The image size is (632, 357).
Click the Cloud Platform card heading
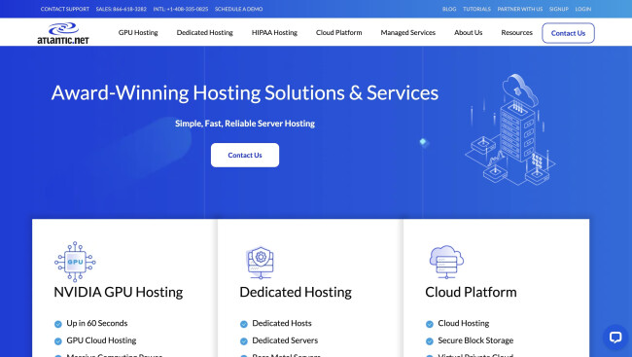pos(471,292)
